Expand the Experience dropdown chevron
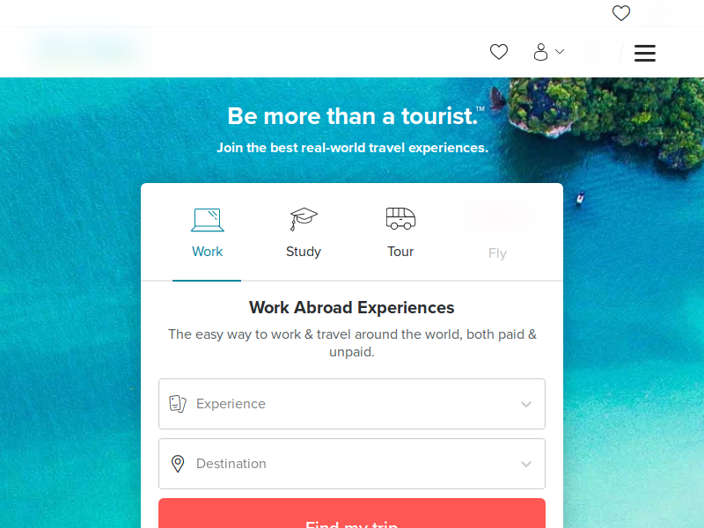The width and height of the screenshot is (704, 528). tap(526, 404)
